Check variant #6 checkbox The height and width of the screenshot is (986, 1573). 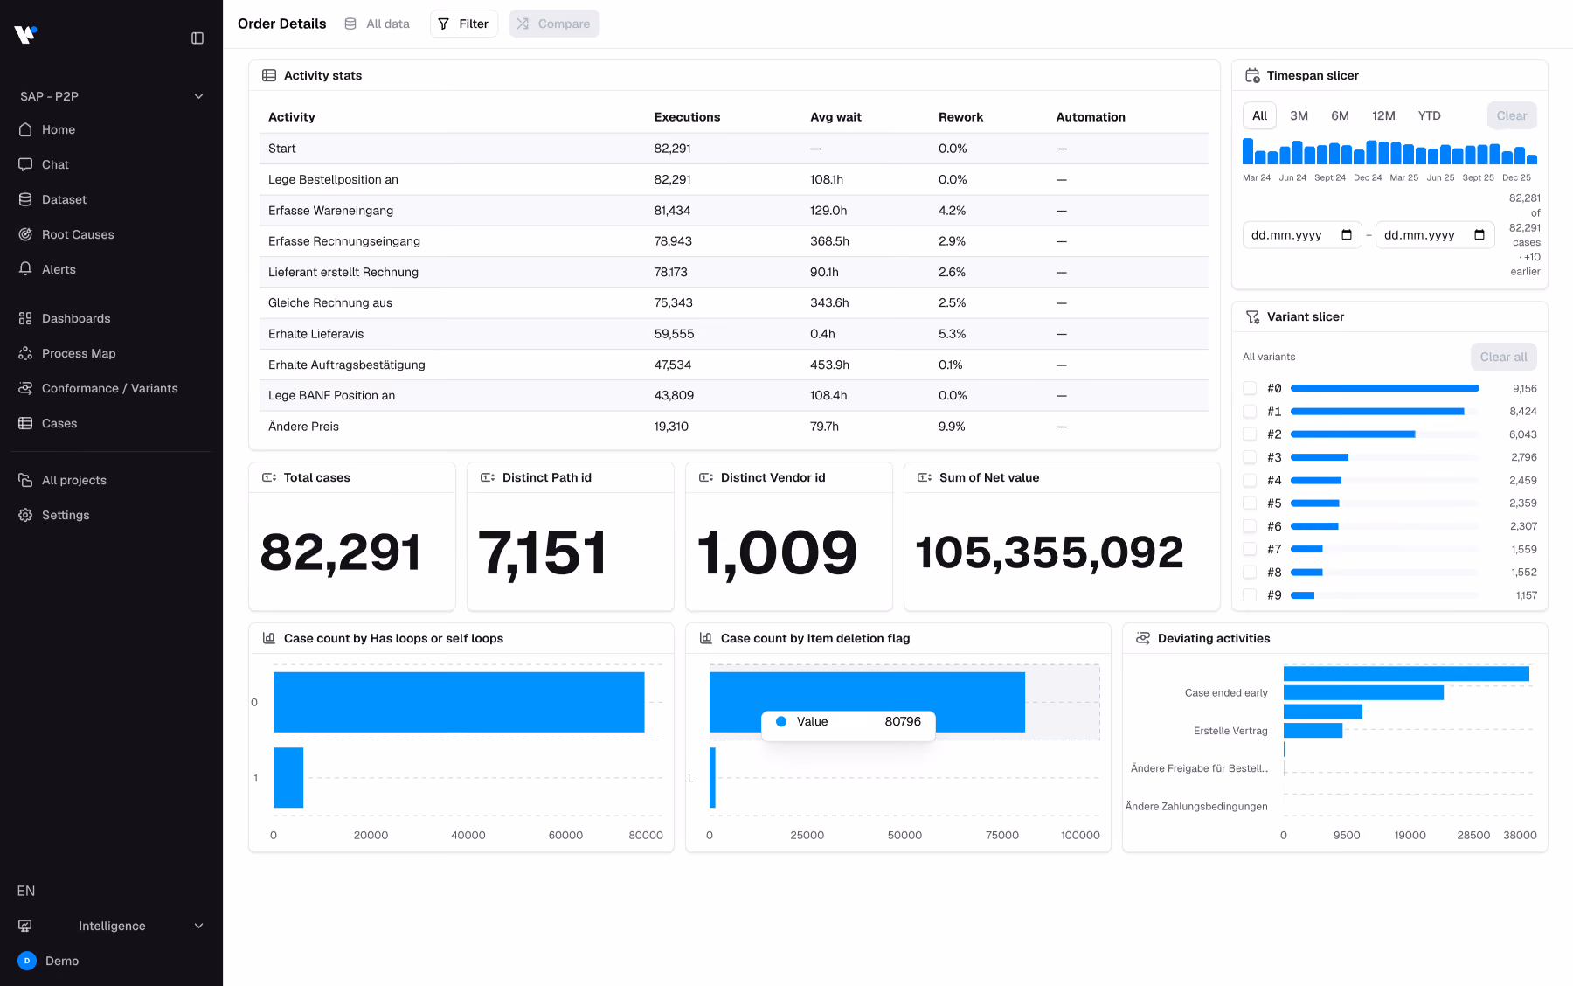click(1250, 526)
